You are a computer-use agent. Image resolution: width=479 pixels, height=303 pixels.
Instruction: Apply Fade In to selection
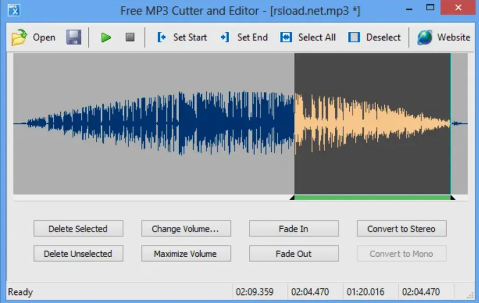tap(293, 229)
